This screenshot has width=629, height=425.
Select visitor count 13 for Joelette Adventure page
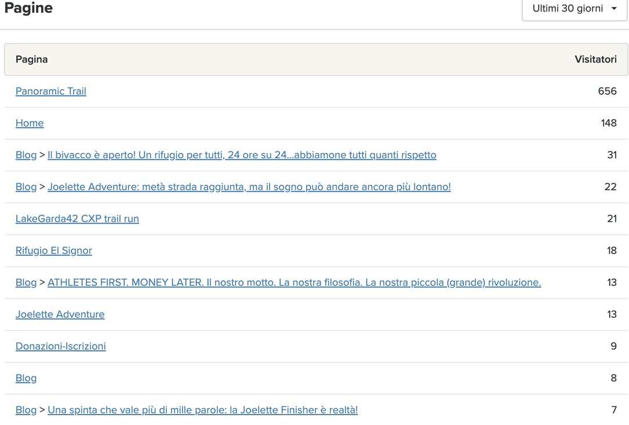point(612,314)
